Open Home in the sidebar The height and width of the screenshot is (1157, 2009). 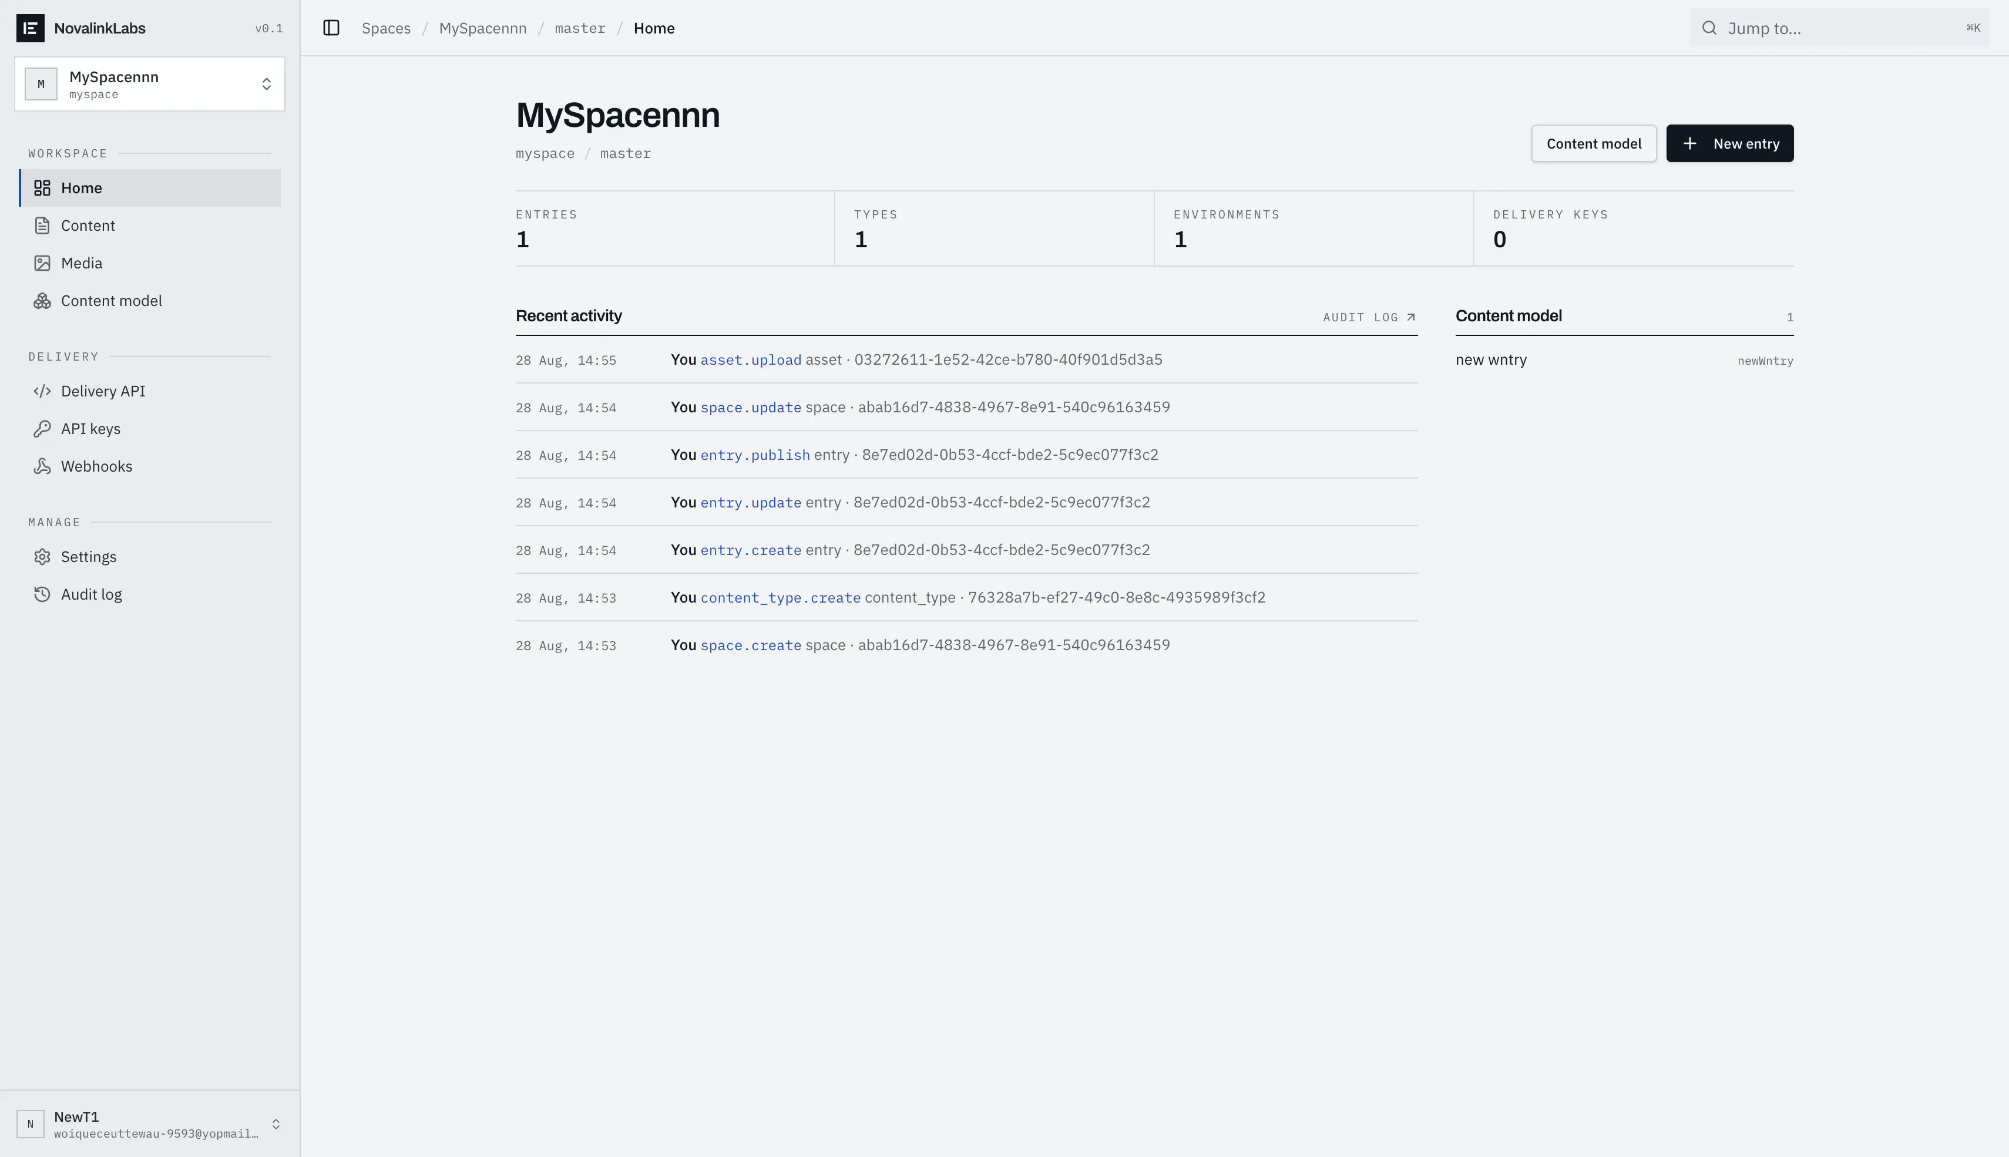(x=149, y=187)
